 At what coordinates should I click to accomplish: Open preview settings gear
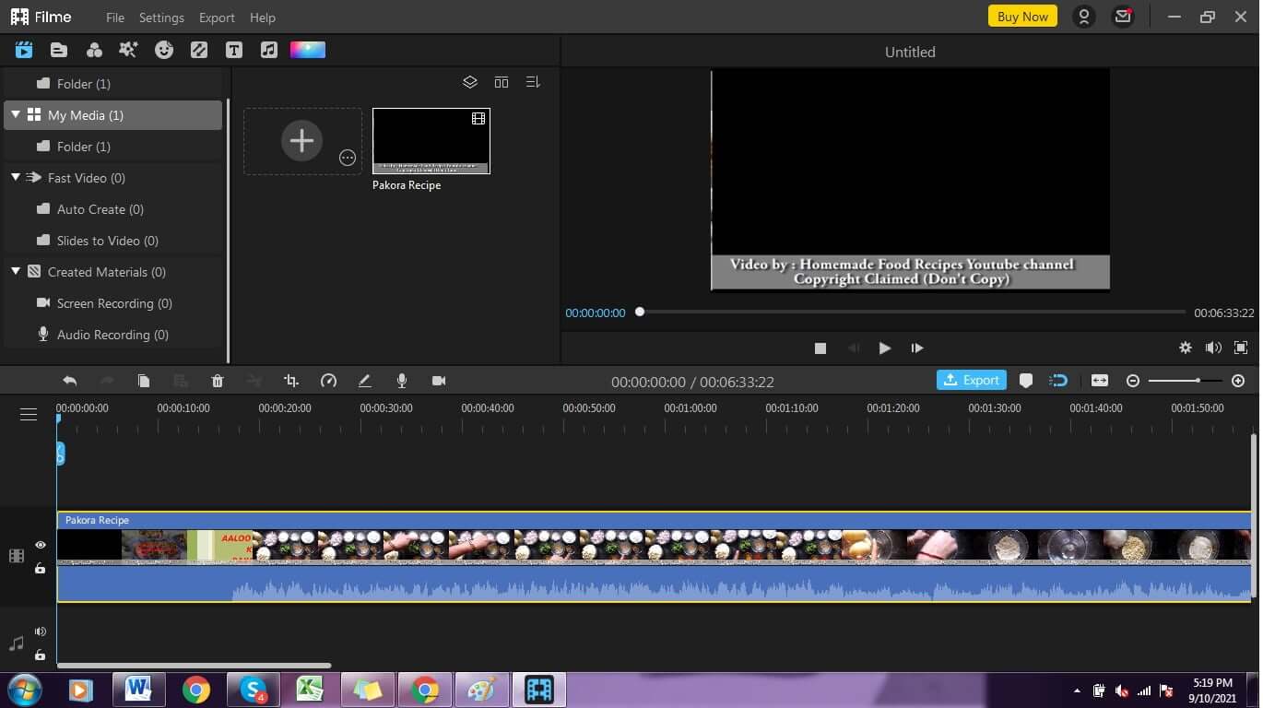1186,348
